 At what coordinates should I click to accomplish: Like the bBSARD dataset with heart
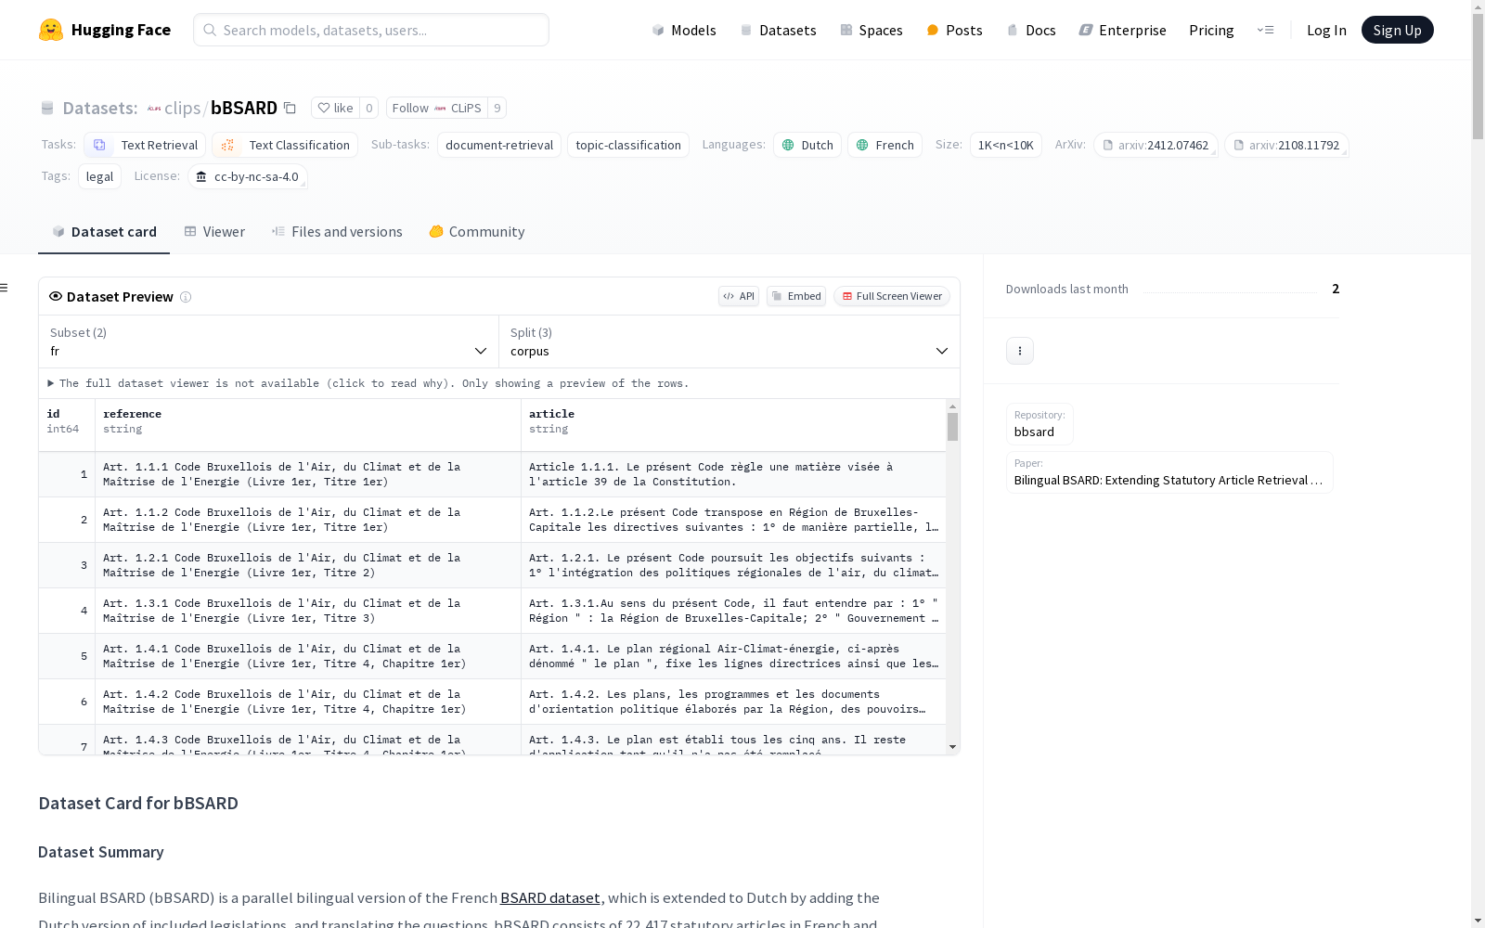(335, 108)
